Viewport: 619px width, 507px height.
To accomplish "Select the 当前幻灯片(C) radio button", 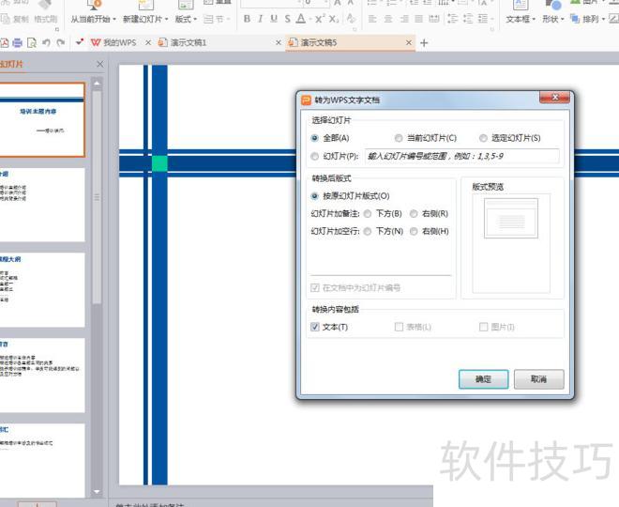I will tap(399, 138).
